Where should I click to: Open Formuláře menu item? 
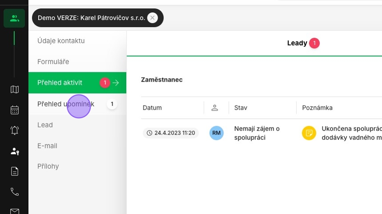pos(53,62)
